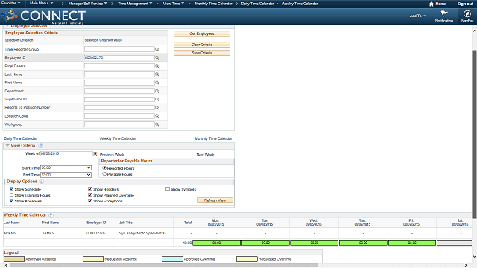
Task: Click Requested Overtime legend swatch
Action: pyautogui.click(x=247, y=259)
